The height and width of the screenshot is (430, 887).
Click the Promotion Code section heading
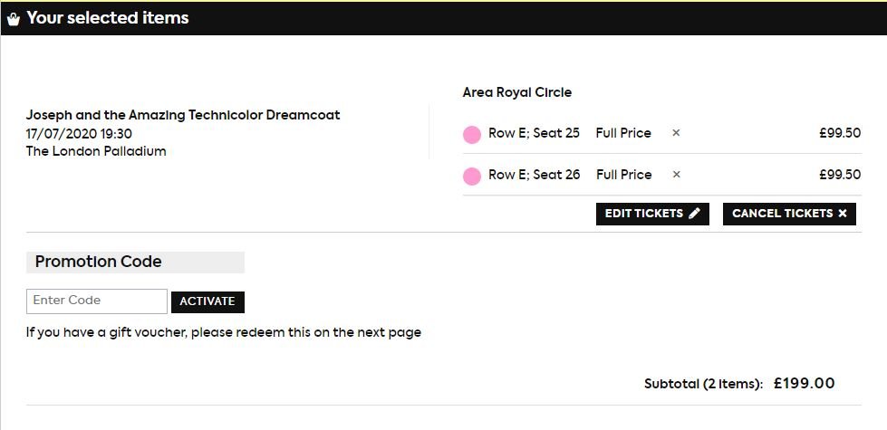98,262
